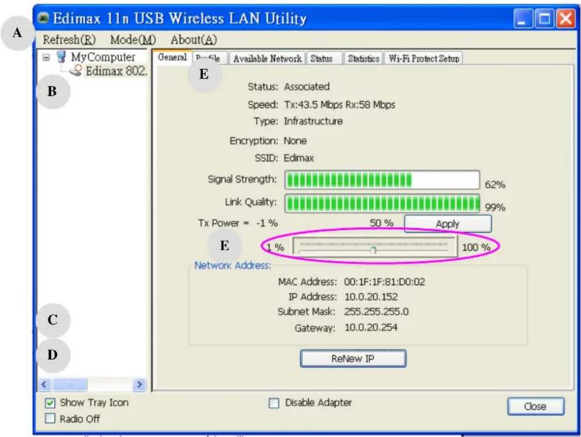
Task: Click the MAC address 00:1F:1F:81:D0:02
Action: [384, 282]
